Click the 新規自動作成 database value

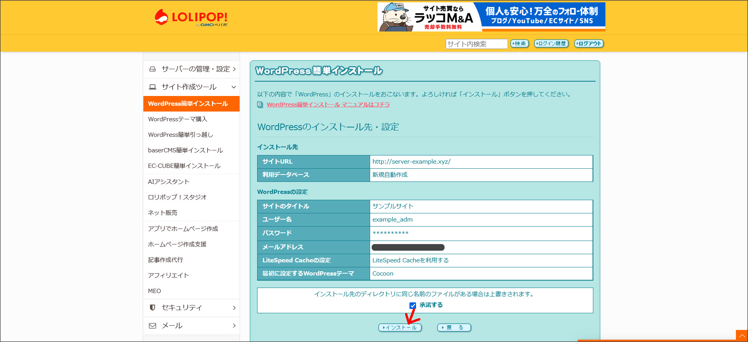pyautogui.click(x=390, y=175)
